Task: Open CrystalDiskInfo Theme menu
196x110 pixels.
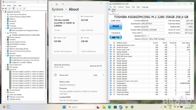Action: (x=128, y=7)
